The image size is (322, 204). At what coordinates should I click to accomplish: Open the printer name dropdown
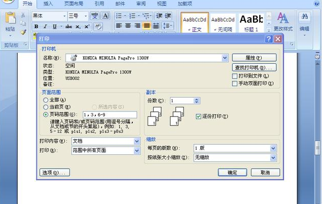pyautogui.click(x=225, y=58)
